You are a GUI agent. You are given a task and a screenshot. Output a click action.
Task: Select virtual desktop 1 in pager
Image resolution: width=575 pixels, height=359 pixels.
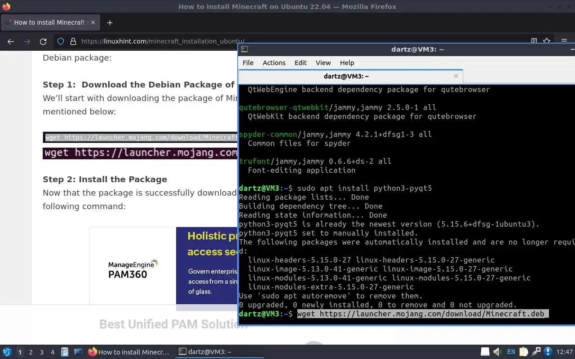tap(20, 352)
